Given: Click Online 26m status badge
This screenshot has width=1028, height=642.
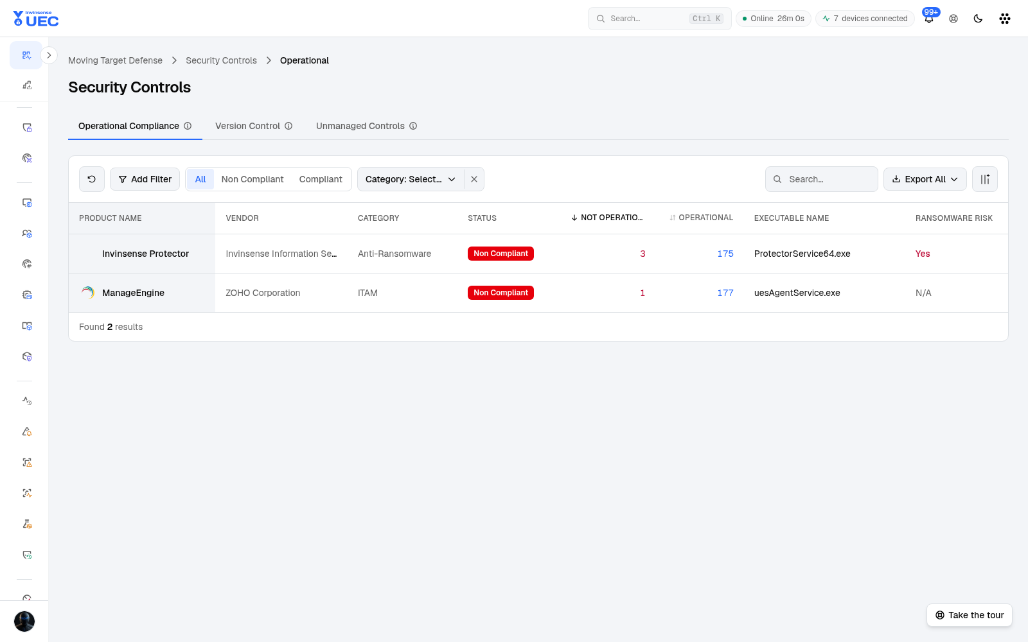Looking at the screenshot, I should [x=774, y=19].
